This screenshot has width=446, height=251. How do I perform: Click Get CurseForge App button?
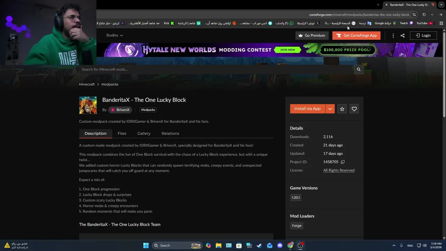pyautogui.click(x=356, y=36)
